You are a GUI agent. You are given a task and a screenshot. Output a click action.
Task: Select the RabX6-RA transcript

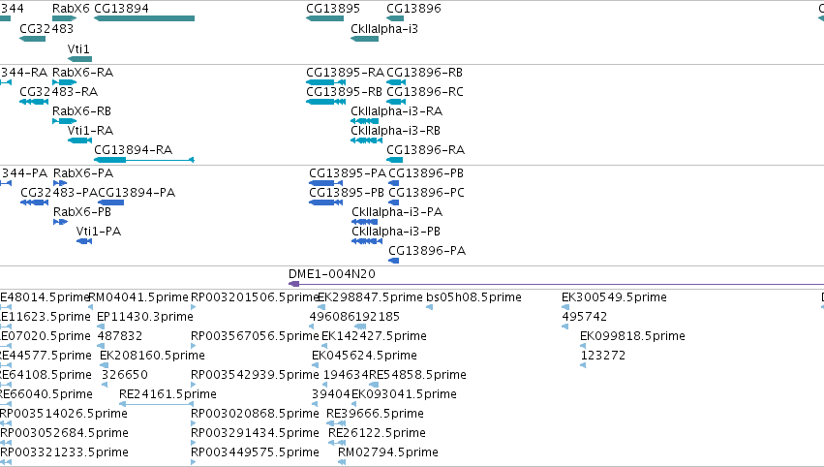pos(64,82)
